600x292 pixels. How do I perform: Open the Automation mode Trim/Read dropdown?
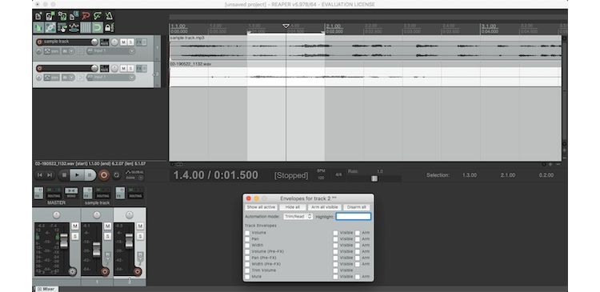pos(298,217)
